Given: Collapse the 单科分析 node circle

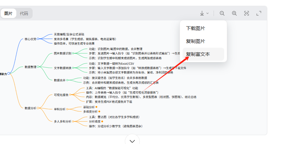Looking at the screenshot, I should (67, 109).
